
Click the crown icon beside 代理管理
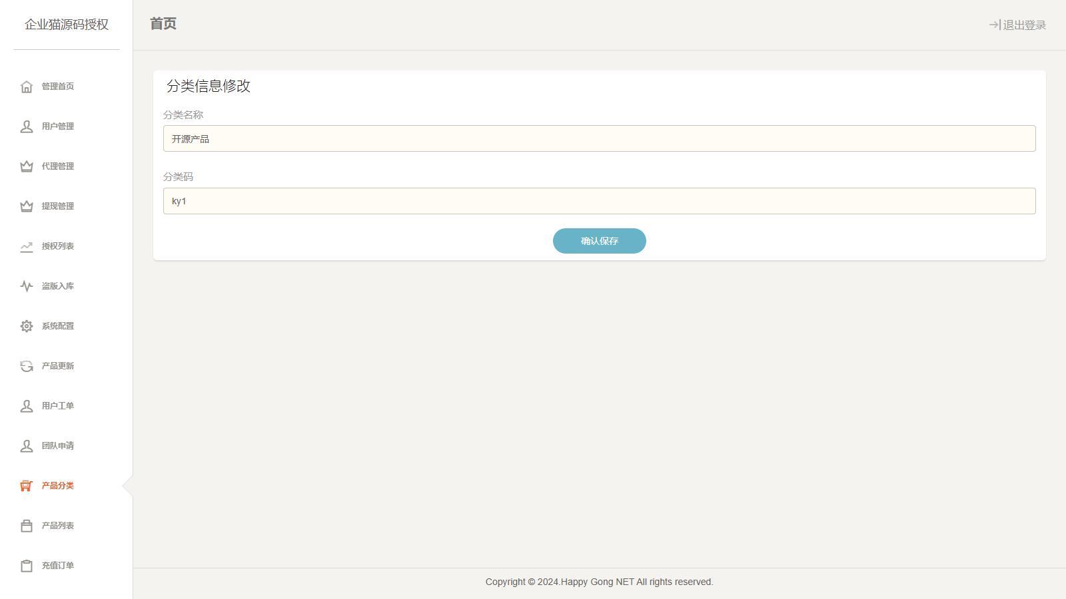coord(27,166)
